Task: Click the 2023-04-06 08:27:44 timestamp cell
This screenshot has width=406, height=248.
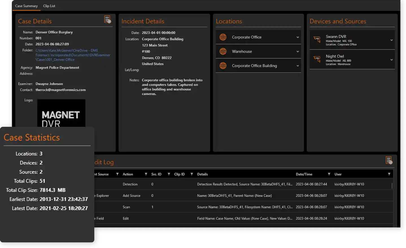Action: click(311, 184)
